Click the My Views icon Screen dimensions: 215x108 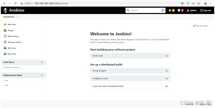(5, 48)
